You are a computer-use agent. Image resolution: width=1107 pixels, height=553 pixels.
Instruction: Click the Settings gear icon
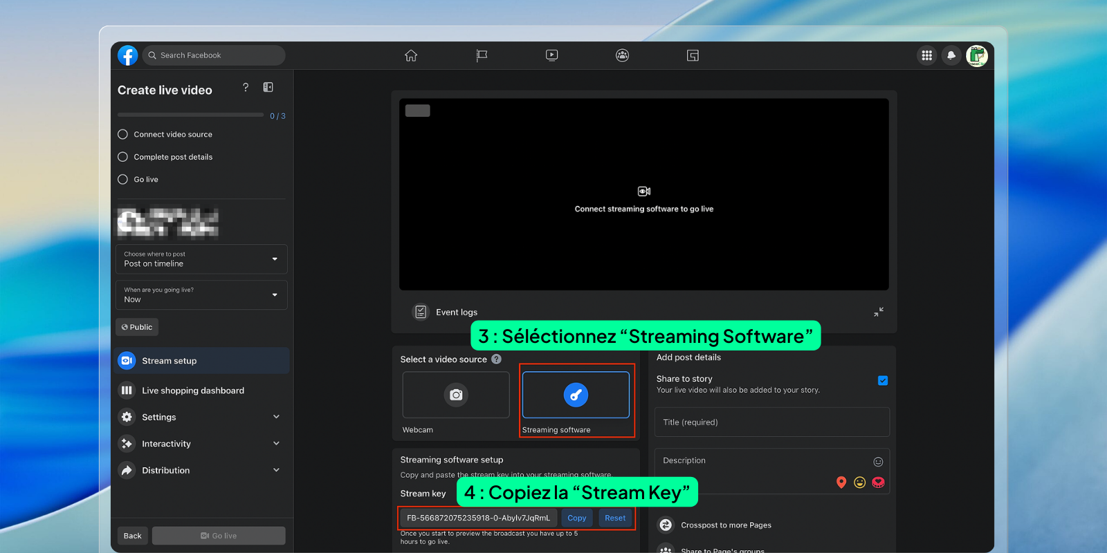pyautogui.click(x=127, y=417)
